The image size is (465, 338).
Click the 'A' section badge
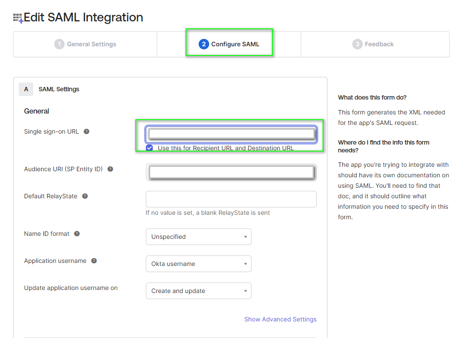point(26,89)
